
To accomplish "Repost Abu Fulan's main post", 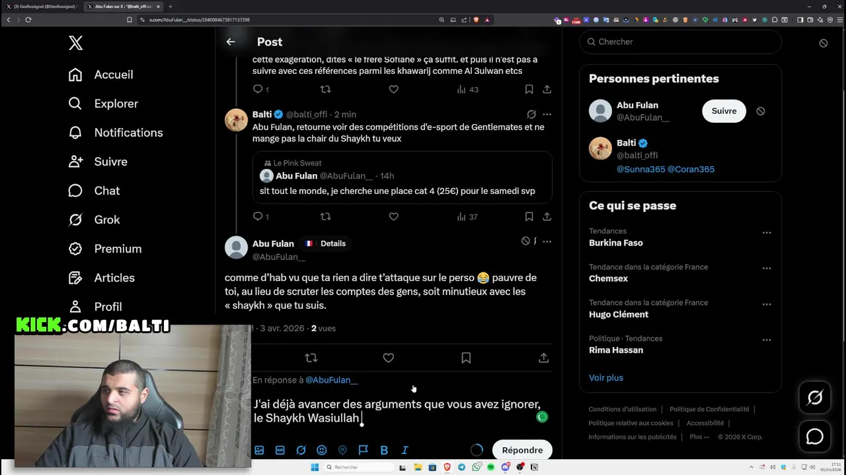I will [311, 358].
